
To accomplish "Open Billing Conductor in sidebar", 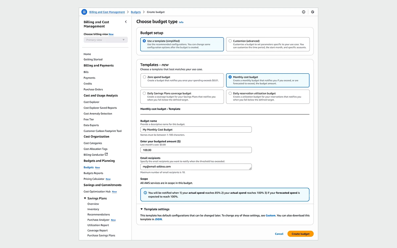I will pos(94,154).
